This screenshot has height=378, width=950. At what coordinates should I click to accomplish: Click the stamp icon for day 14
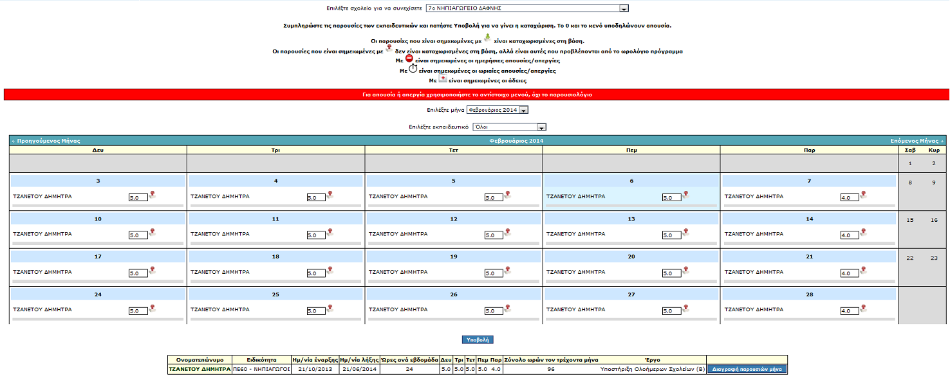pos(864,233)
